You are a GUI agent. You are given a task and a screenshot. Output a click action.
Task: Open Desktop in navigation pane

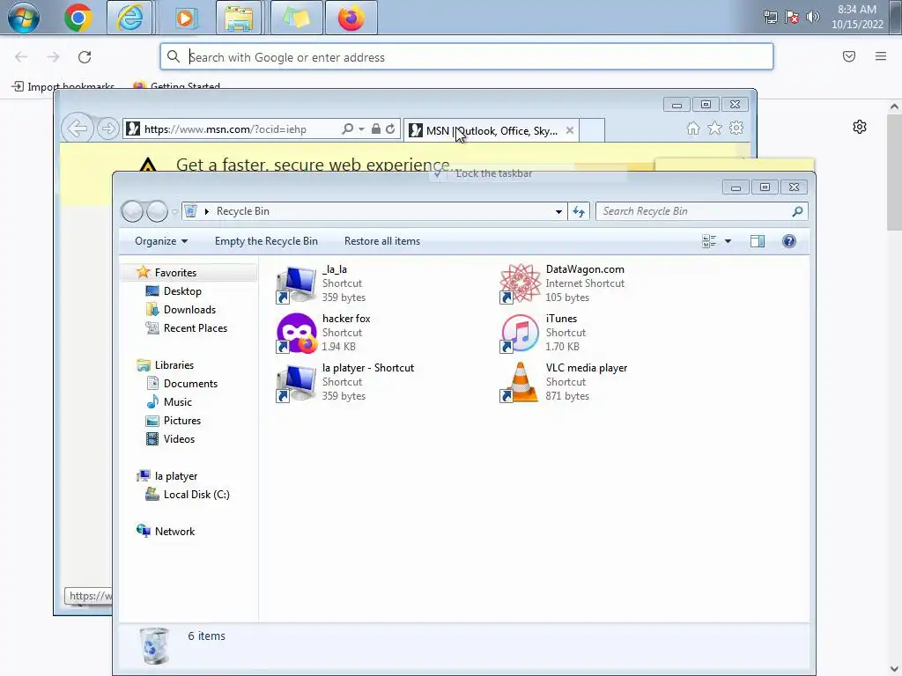click(x=182, y=290)
